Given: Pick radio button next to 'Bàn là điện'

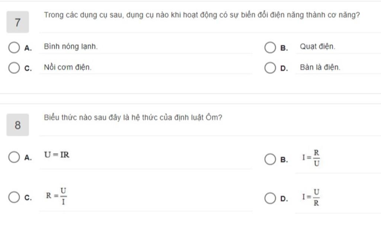Looking at the screenshot, I should pos(270,68).
